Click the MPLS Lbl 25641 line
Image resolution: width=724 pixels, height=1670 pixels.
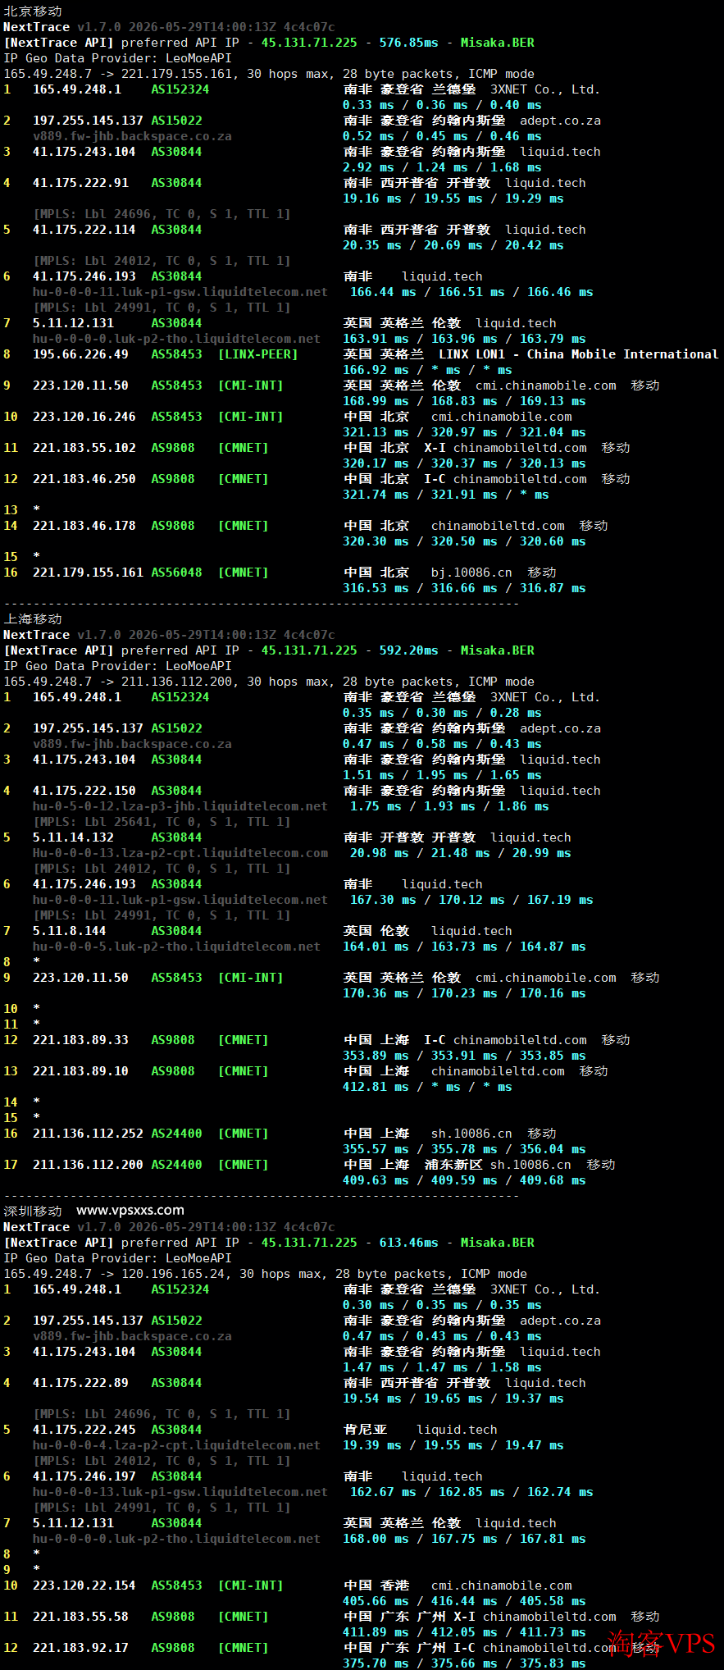[162, 822]
